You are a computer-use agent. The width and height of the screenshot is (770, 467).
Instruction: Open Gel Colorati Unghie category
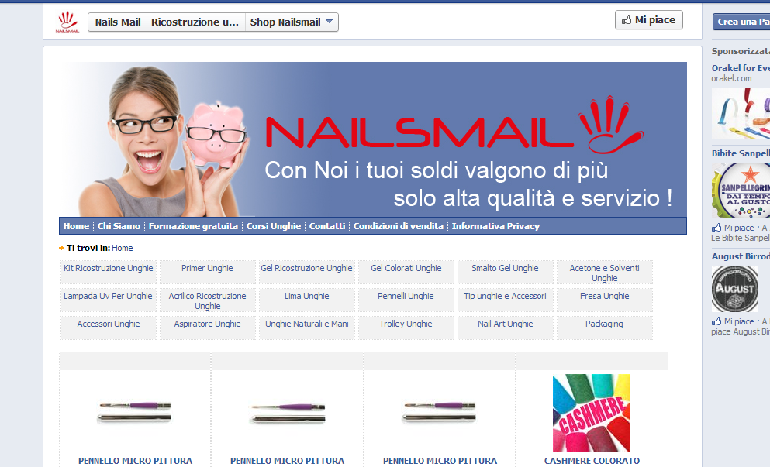click(x=406, y=268)
